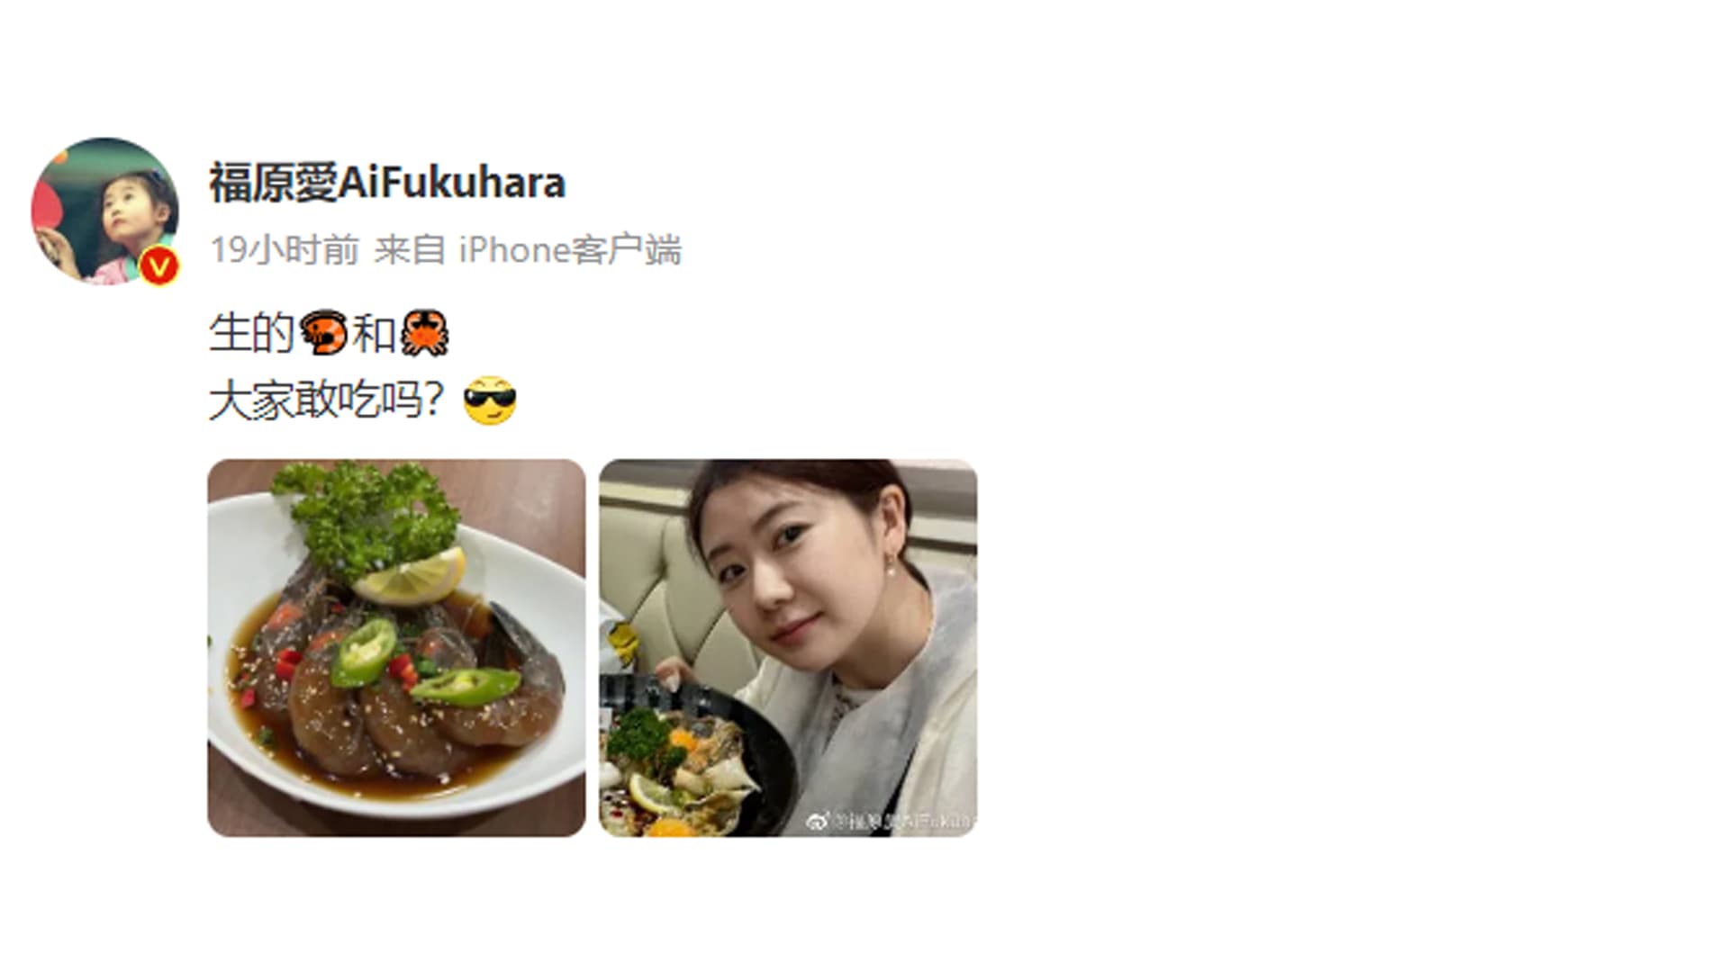Click the 和 character between the emojis
The width and height of the screenshot is (1729, 972).
(x=375, y=333)
